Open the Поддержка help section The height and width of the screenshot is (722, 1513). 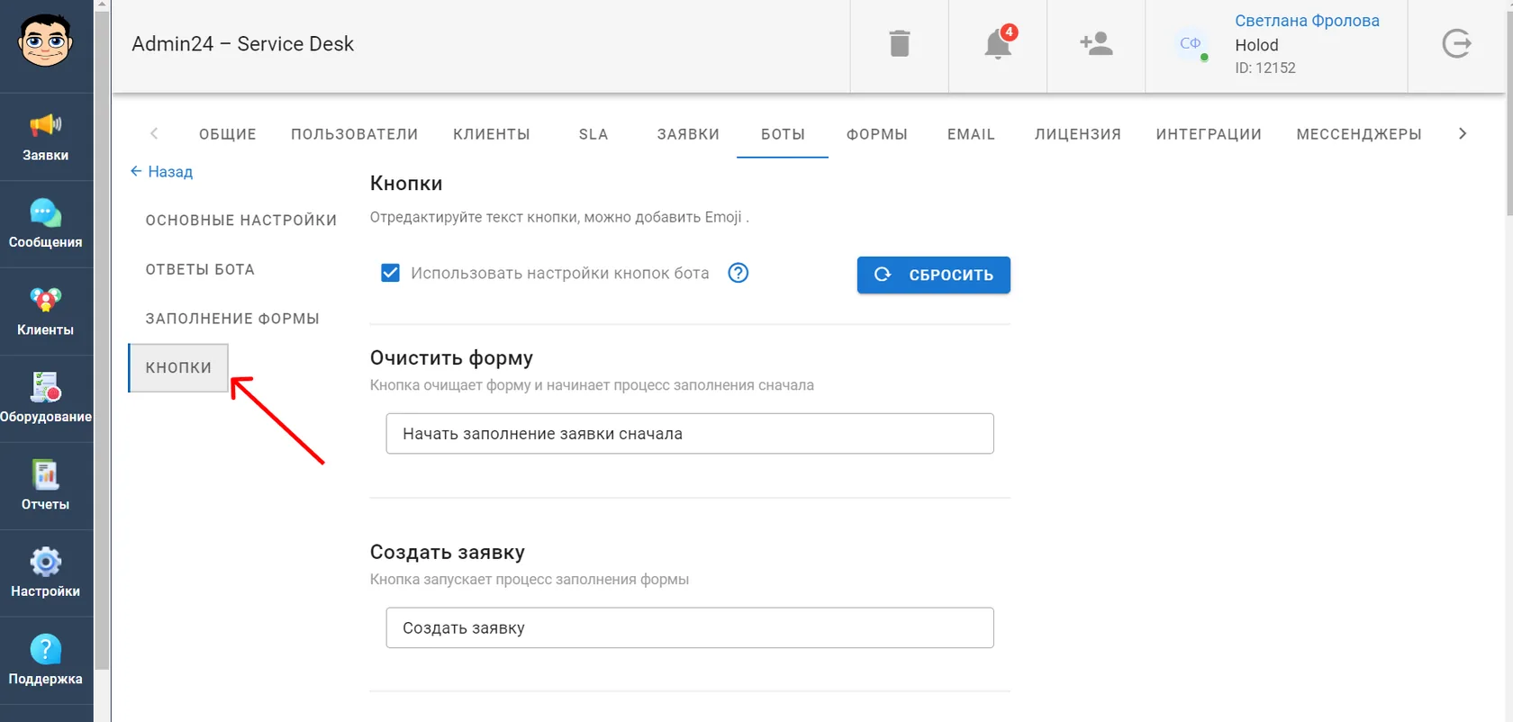(45, 661)
